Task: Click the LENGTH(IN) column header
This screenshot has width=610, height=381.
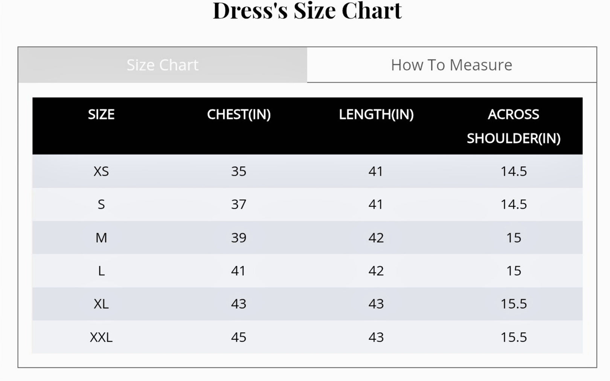Action: 376,114
